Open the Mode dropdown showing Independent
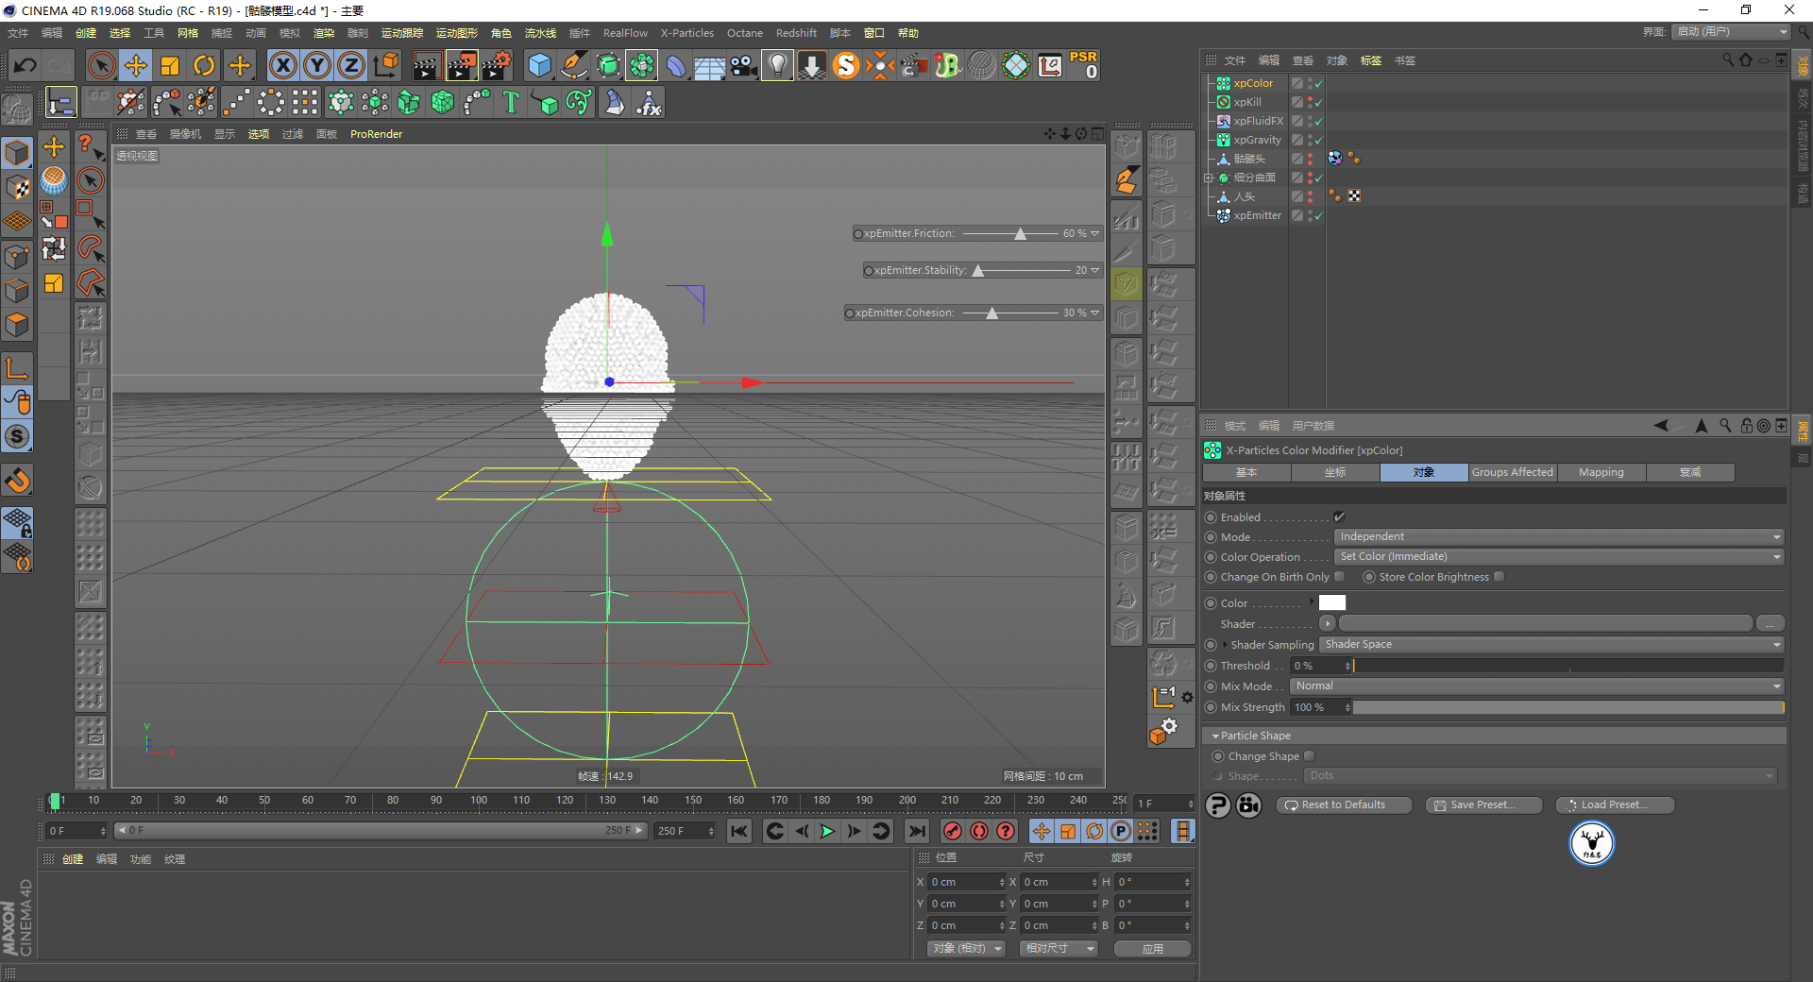The image size is (1813, 982). 1559,537
